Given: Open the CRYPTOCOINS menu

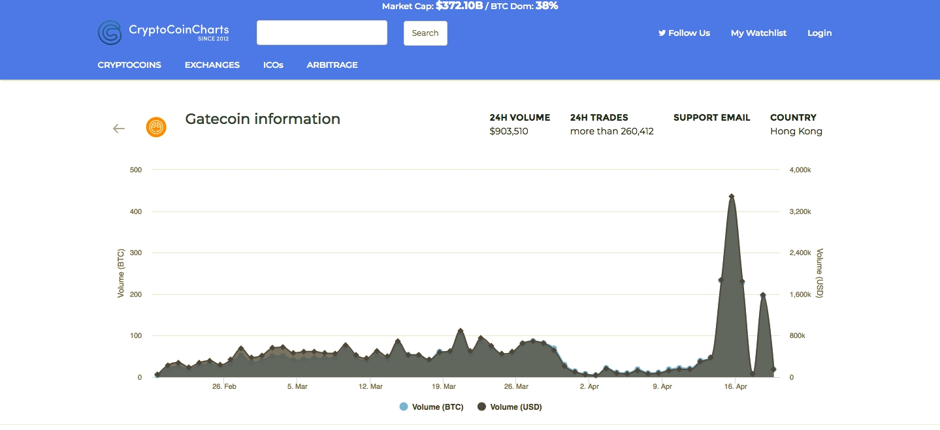Looking at the screenshot, I should [129, 65].
